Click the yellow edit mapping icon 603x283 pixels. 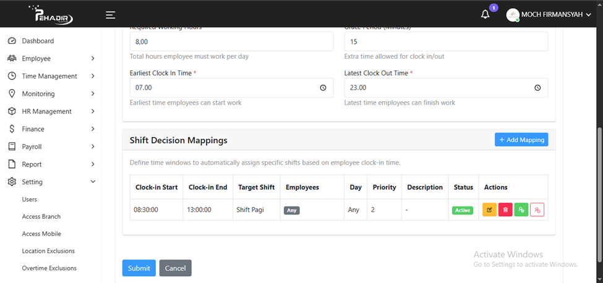tap(489, 210)
